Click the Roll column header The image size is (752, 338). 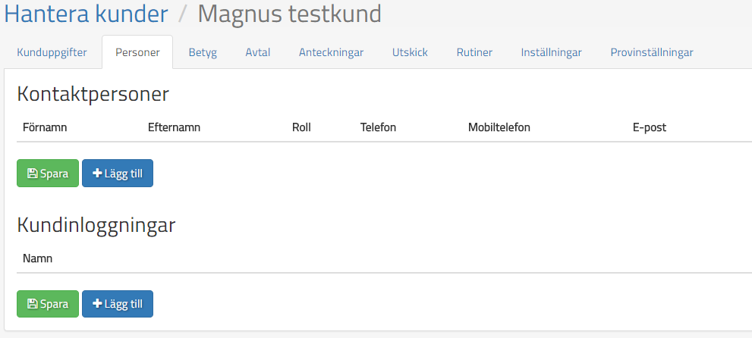301,127
